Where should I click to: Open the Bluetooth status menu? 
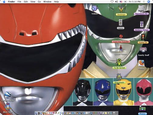pyautogui.click(x=144, y=2)
